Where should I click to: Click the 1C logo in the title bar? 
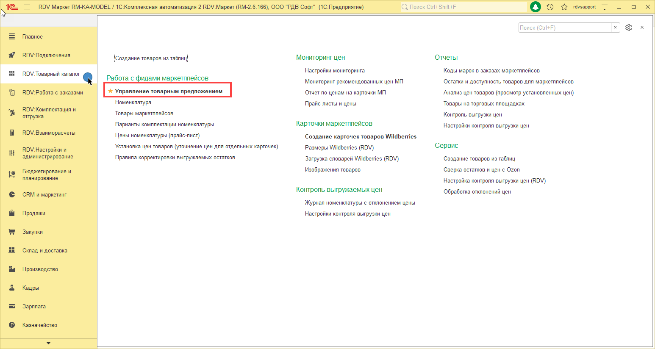(x=12, y=7)
